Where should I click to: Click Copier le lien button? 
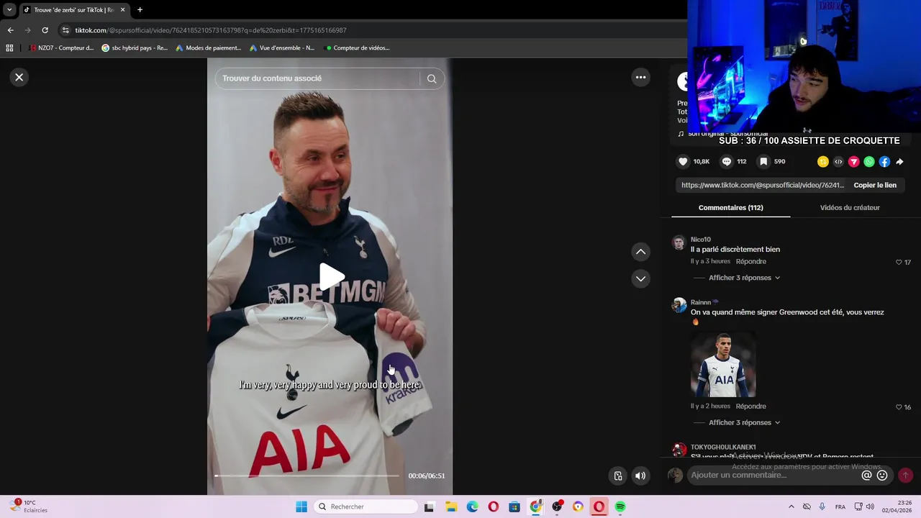(x=875, y=185)
